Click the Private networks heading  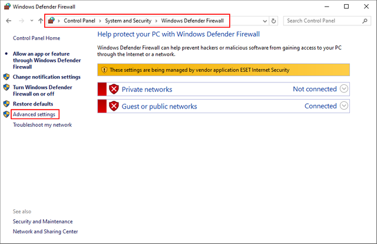click(147, 90)
